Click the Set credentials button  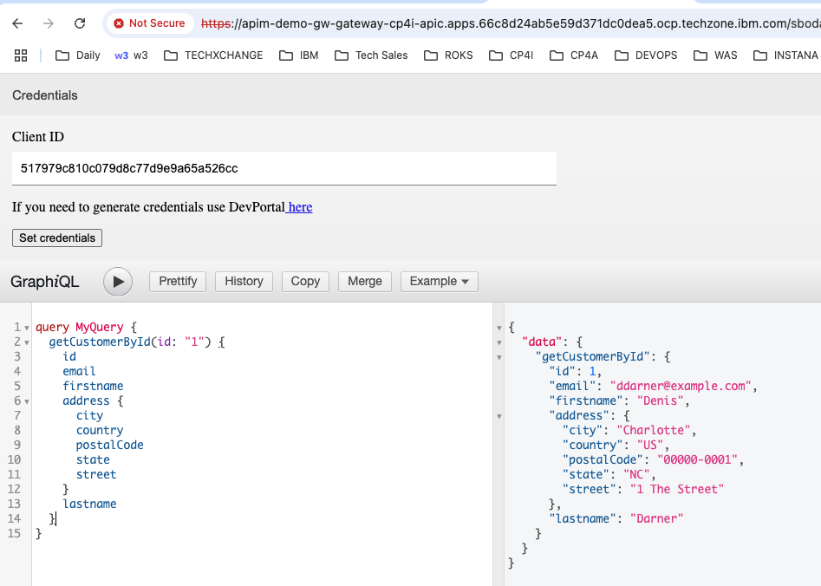57,238
